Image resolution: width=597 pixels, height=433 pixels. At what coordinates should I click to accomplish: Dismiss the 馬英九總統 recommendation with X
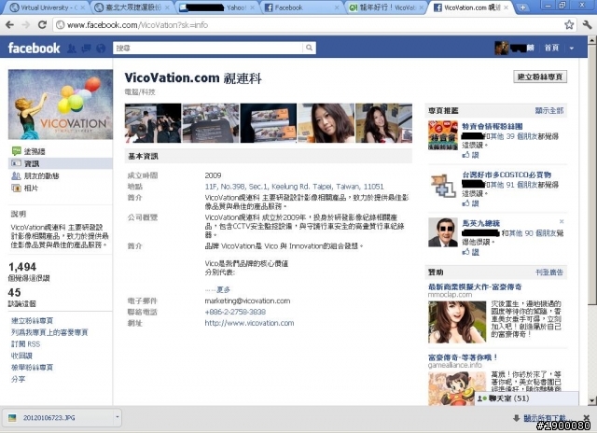click(562, 221)
